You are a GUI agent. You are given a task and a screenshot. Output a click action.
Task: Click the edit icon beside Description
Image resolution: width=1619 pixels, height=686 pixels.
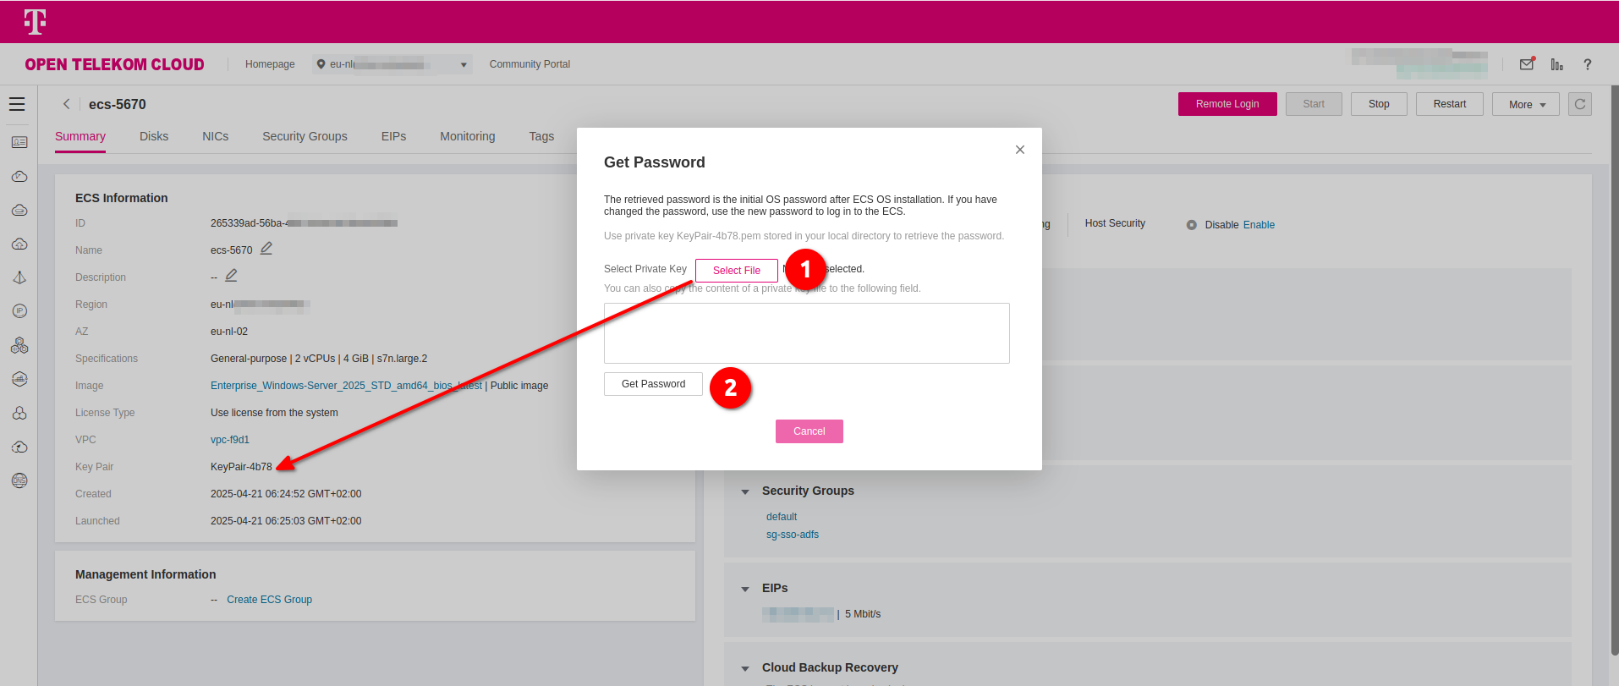[231, 276]
